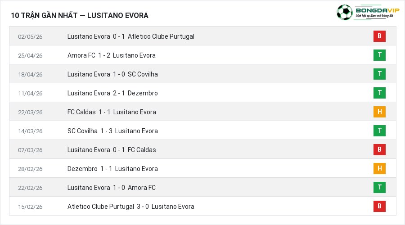Click the 10 trận gần nhất Lusitano Evora heading

pyautogui.click(x=80, y=15)
